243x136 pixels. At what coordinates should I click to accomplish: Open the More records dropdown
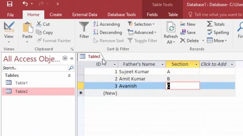pos(217,41)
